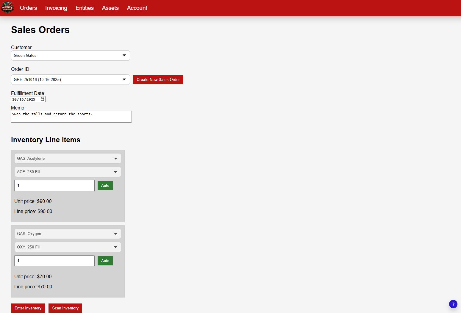Open the calendar picker on Fulfillment Date
This screenshot has height=313, width=461.
(43, 99)
